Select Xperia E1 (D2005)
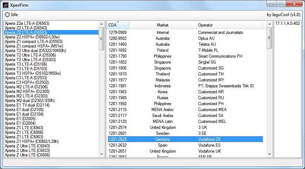The width and height of the screenshot is (305, 169). pos(52,119)
